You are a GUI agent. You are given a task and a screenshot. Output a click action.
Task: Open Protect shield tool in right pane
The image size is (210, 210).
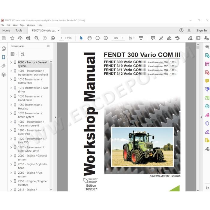coord(207,123)
